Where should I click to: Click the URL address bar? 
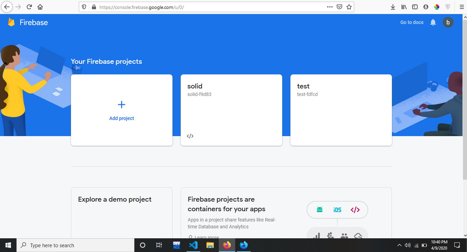(x=206, y=7)
